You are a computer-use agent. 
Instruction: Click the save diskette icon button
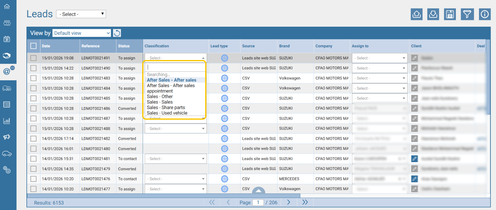click(450, 14)
